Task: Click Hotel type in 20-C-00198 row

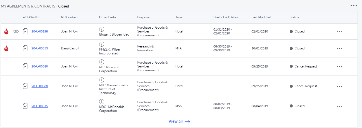Action: [x=179, y=31]
